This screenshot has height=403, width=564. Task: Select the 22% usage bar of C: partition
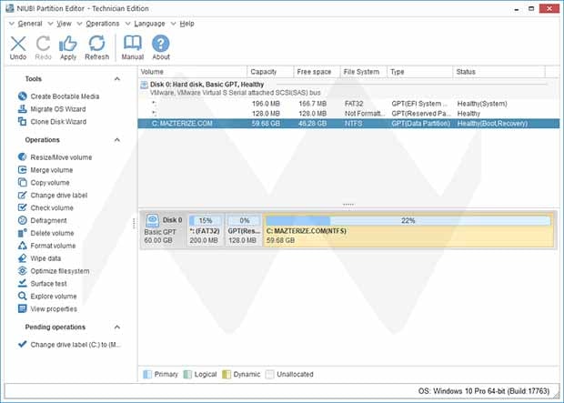pyautogui.click(x=408, y=220)
